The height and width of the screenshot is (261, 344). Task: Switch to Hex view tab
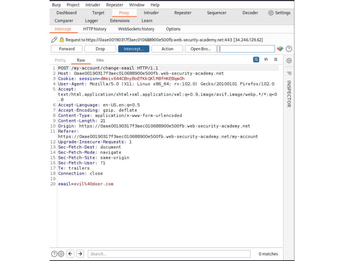[100, 60]
